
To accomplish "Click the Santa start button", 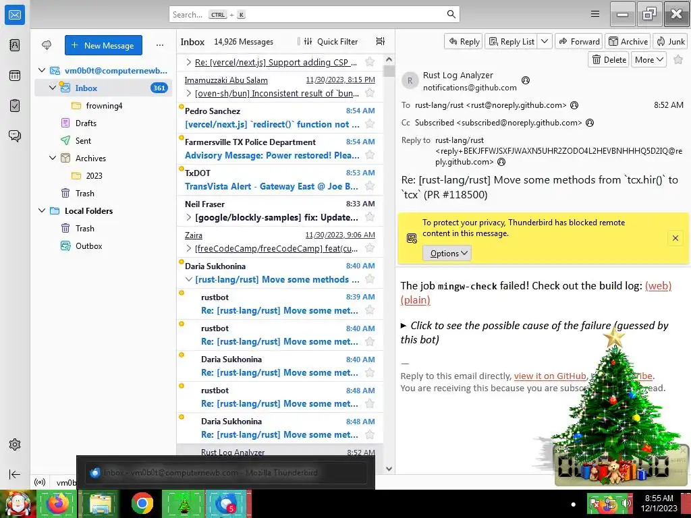I will [17, 504].
